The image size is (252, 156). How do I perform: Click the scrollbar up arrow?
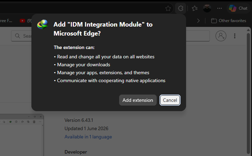pyautogui.click(x=248, y=30)
